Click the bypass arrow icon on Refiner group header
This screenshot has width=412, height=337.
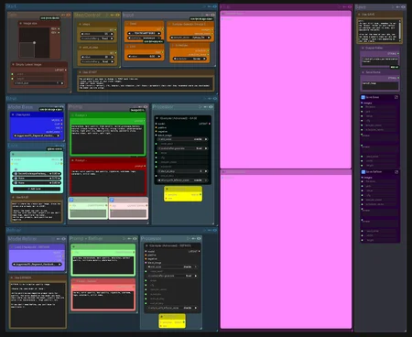210,230
